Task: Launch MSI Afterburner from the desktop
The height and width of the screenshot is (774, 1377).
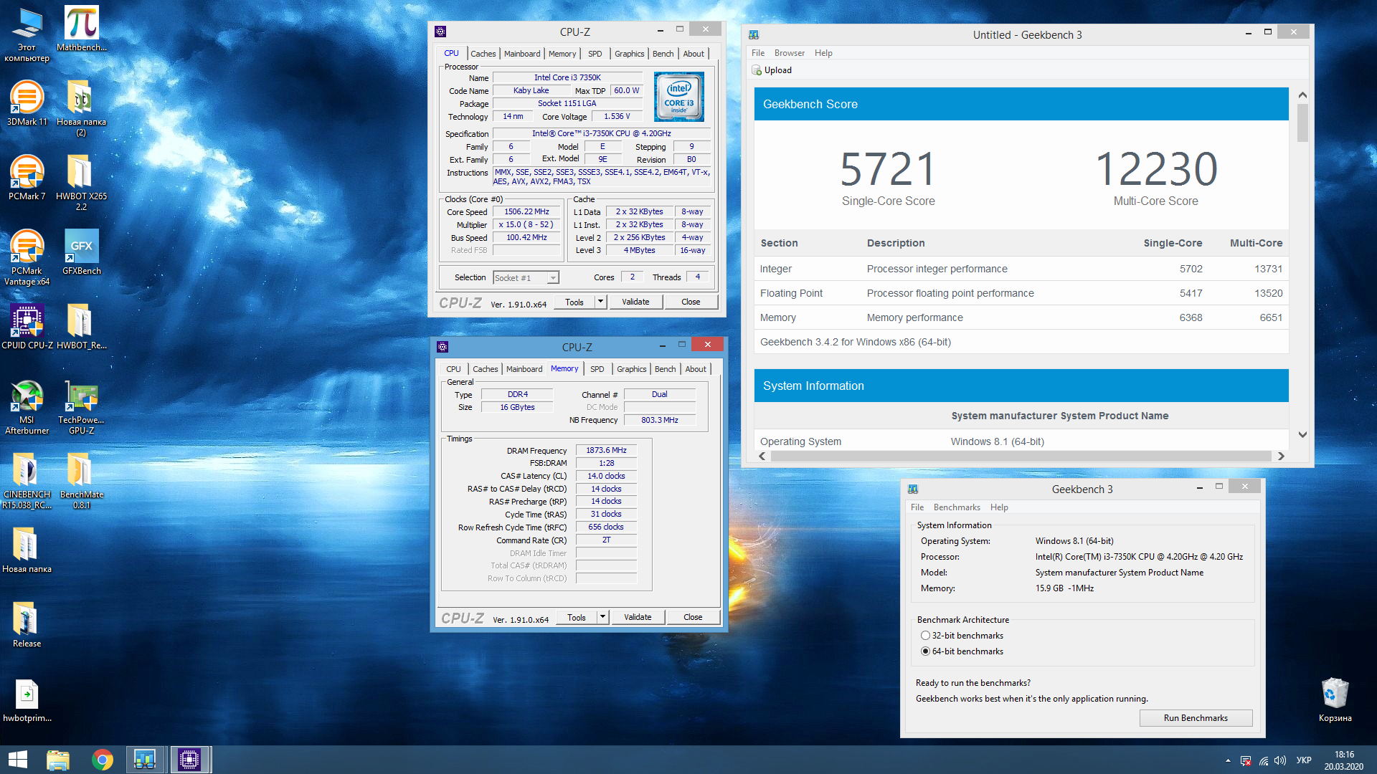Action: coord(27,406)
